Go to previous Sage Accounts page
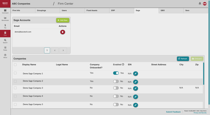This screenshot has width=210, height=115. (x=55, y=50)
